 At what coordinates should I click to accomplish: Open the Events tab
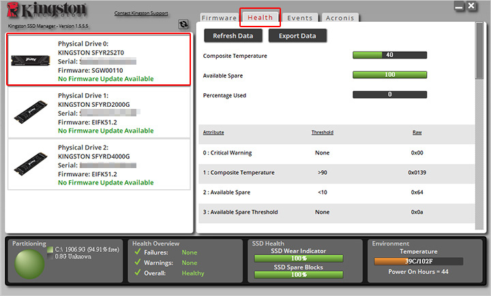[x=300, y=18]
